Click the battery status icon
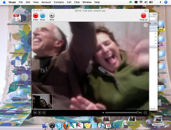The width and height of the screenshot is (171, 130). pyautogui.click(x=151, y=2)
